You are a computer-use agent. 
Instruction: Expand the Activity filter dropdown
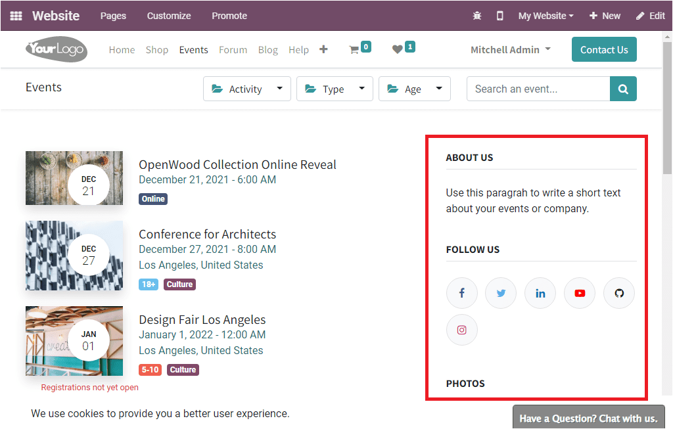click(246, 88)
